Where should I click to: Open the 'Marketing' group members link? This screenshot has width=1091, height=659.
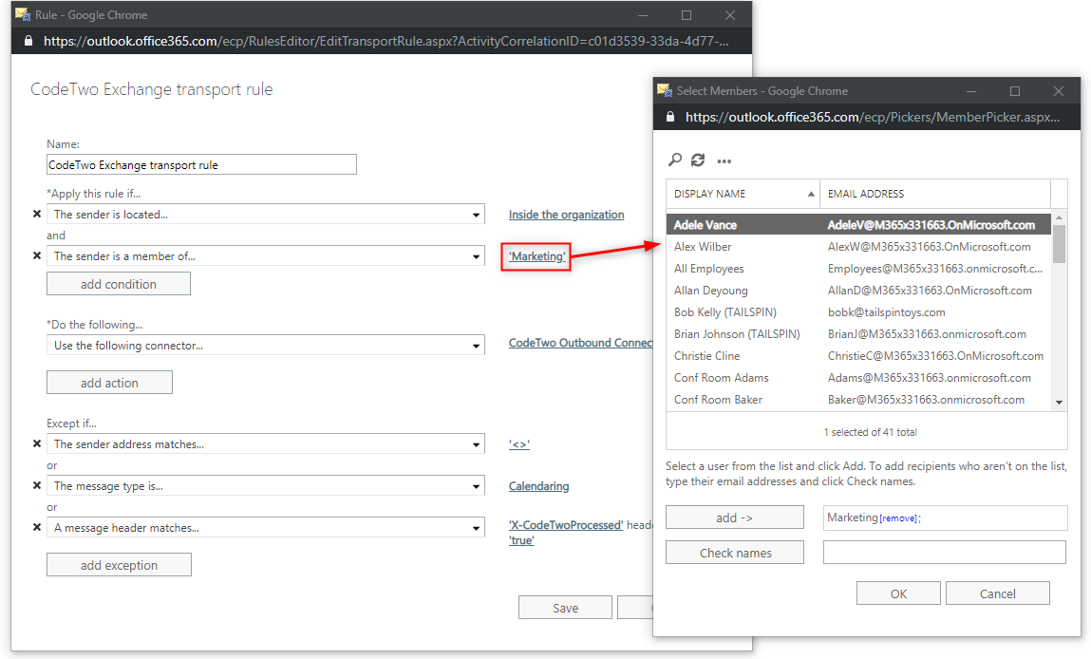(x=536, y=255)
